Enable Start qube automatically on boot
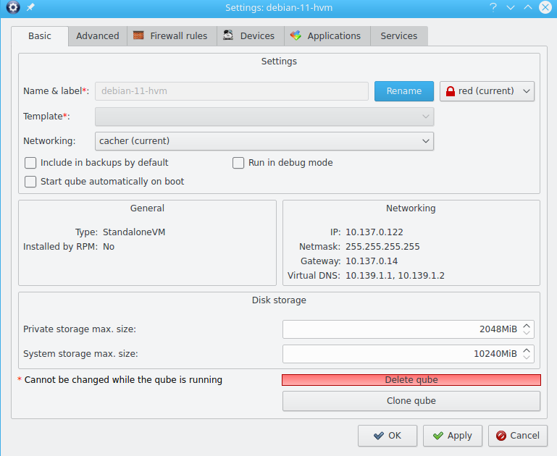This screenshot has width=557, height=456. pyautogui.click(x=30, y=182)
